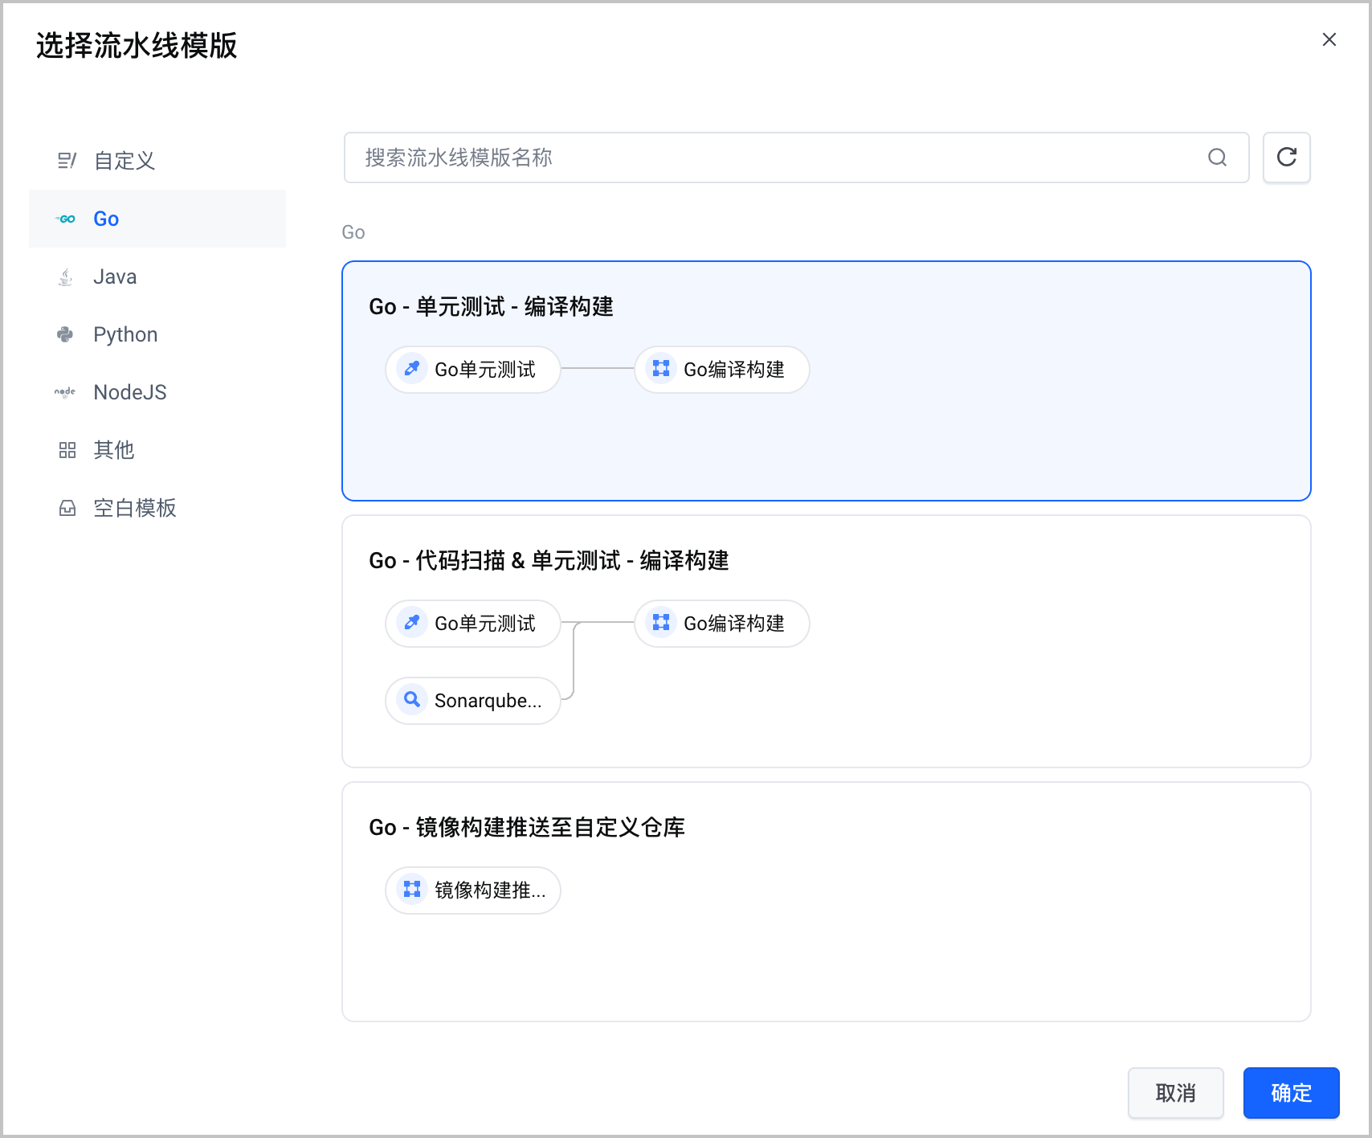Click the NodeJS logo icon
The height and width of the screenshot is (1138, 1372).
pos(65,392)
